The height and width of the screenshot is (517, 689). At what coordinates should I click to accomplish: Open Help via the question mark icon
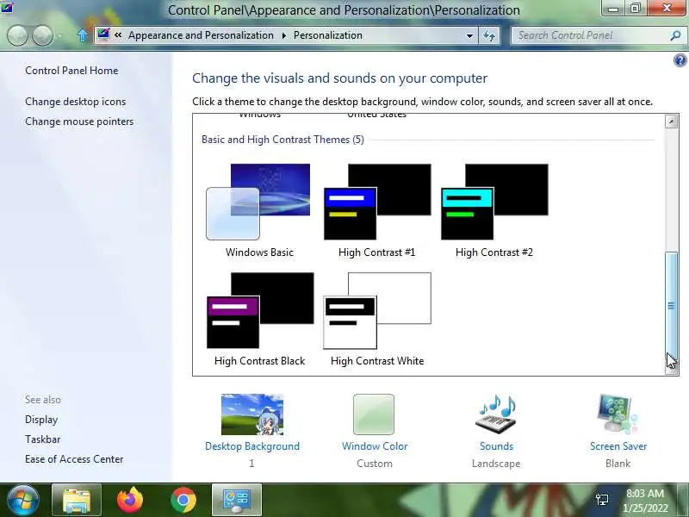pos(680,60)
